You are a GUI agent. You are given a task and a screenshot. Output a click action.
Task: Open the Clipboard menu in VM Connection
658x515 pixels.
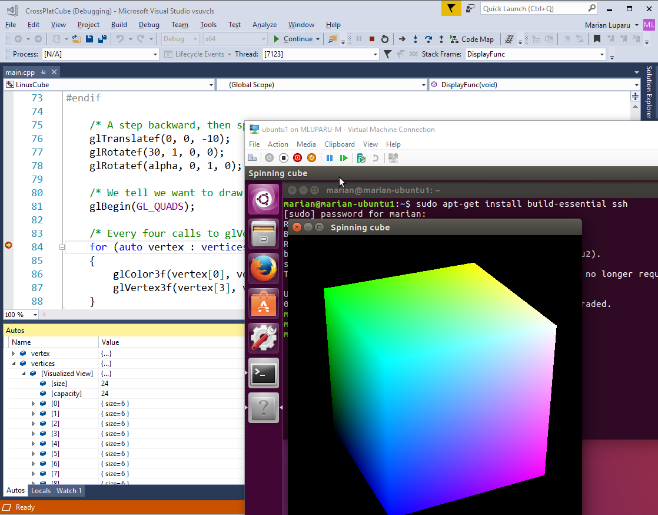click(x=340, y=144)
